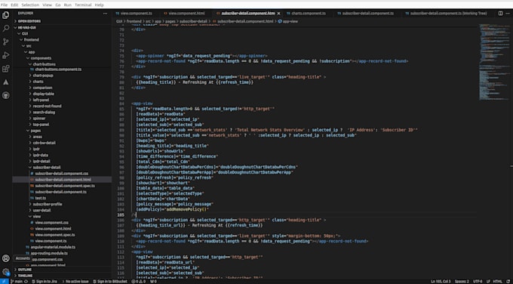Screen dimensions: 513x284
Task: Open the Selection menu
Action: [x=30, y=5]
